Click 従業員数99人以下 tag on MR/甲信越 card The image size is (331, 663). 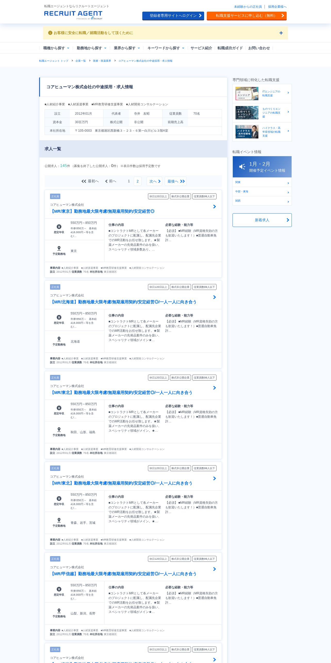(x=204, y=559)
